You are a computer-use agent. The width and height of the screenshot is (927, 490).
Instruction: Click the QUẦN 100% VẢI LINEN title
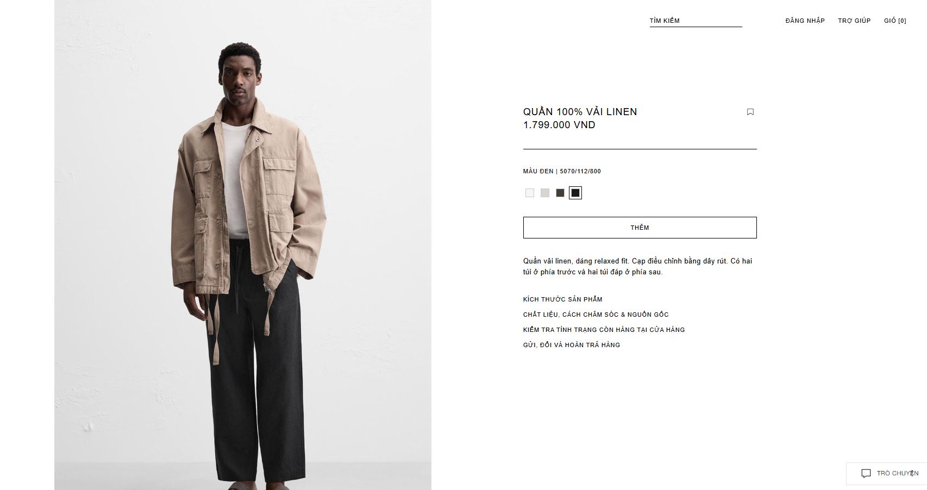tap(580, 111)
